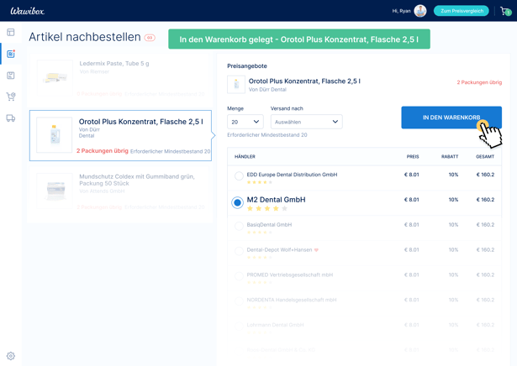Viewport: 517px width, 366px height.
Task: Click € 8.01 price for EDD Europe
Action: pos(411,175)
